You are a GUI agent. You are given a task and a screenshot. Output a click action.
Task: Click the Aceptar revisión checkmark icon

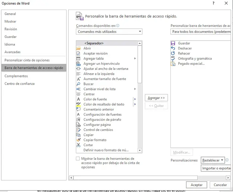(78, 53)
